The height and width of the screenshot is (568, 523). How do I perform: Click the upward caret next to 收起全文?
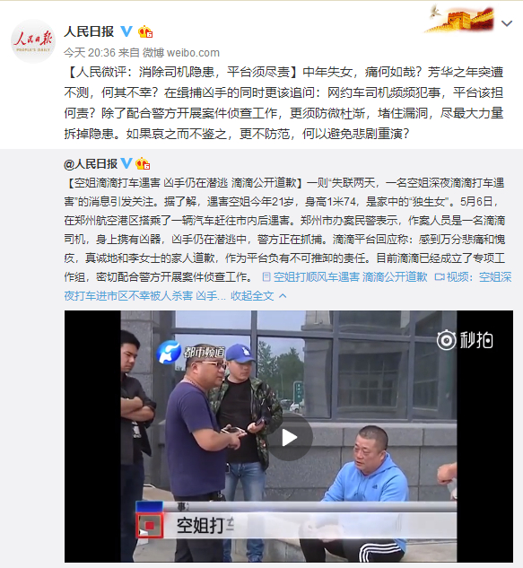tap(283, 296)
